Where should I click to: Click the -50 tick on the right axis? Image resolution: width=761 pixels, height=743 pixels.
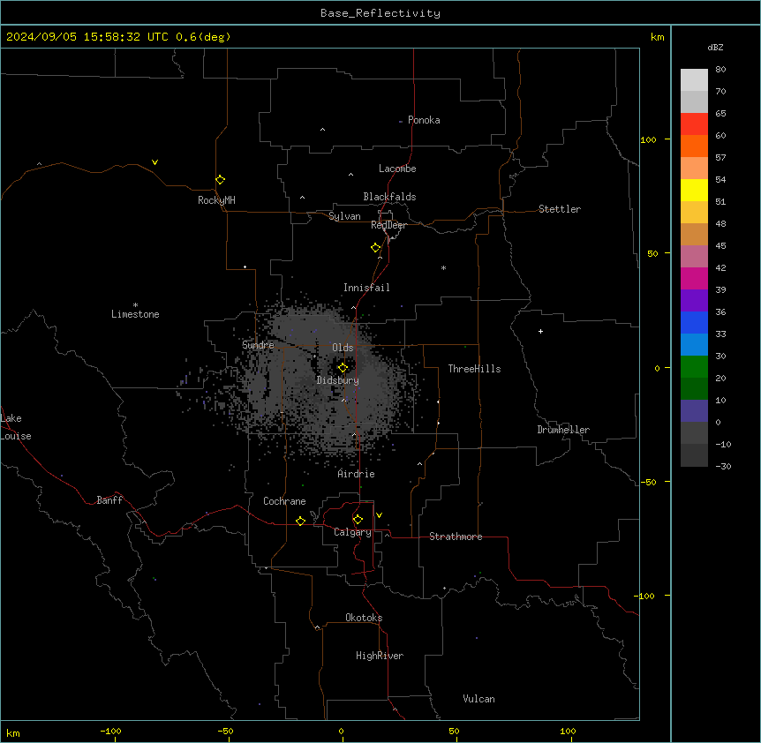point(649,482)
